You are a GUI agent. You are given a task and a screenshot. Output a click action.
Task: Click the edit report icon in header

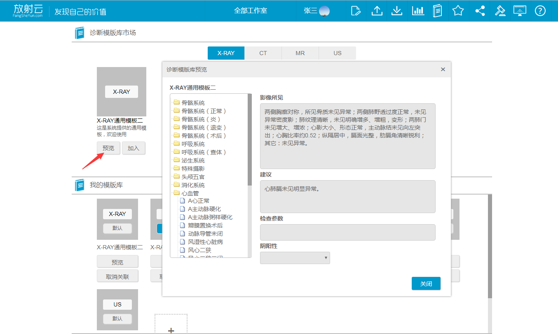click(356, 11)
